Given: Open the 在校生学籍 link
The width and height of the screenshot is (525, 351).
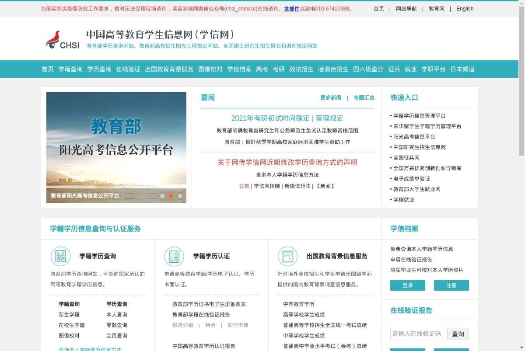Looking at the screenshot, I should [72, 325].
